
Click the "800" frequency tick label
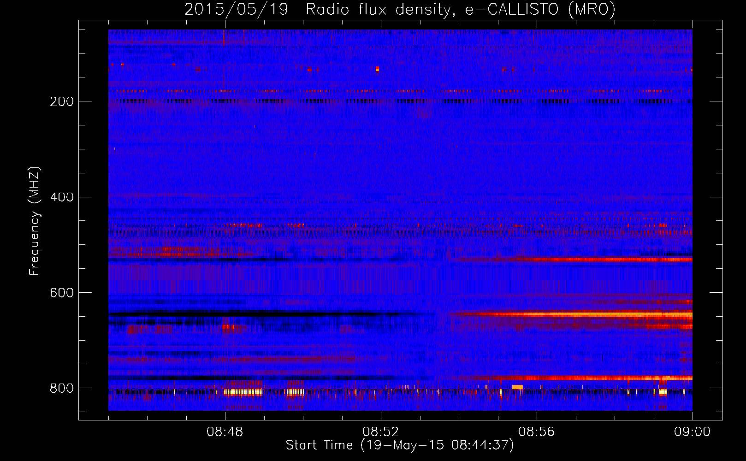click(62, 388)
